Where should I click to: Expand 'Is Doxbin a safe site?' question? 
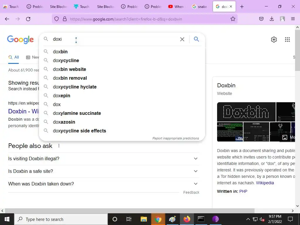104,171
